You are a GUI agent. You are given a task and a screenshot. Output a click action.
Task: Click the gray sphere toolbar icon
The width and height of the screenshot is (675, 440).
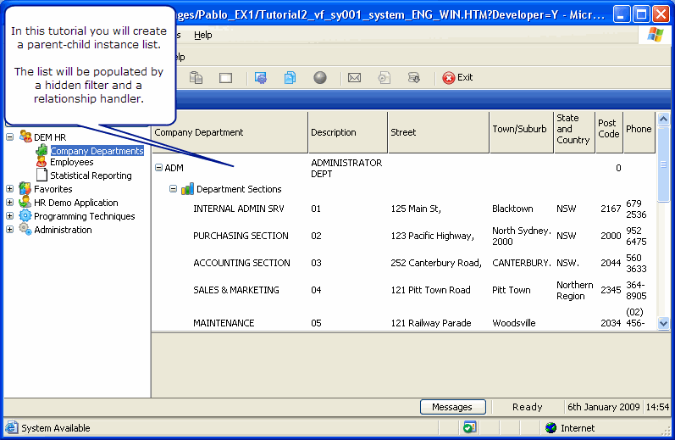[x=320, y=77]
